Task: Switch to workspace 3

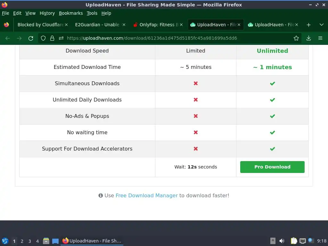Action: (x=30, y=241)
